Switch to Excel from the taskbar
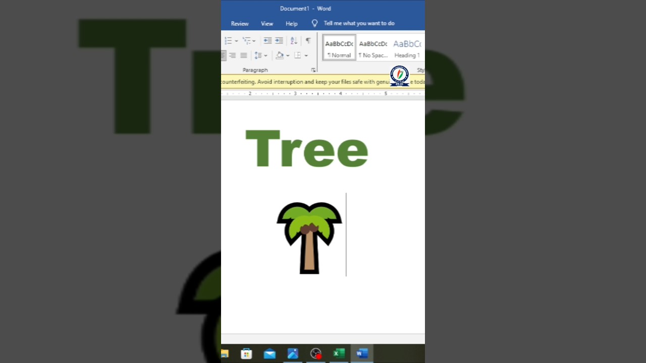The height and width of the screenshot is (363, 646). point(339,354)
